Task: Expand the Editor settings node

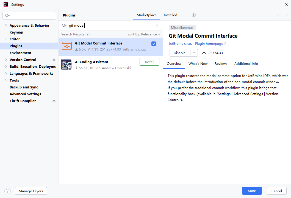Action: click(x=6, y=39)
